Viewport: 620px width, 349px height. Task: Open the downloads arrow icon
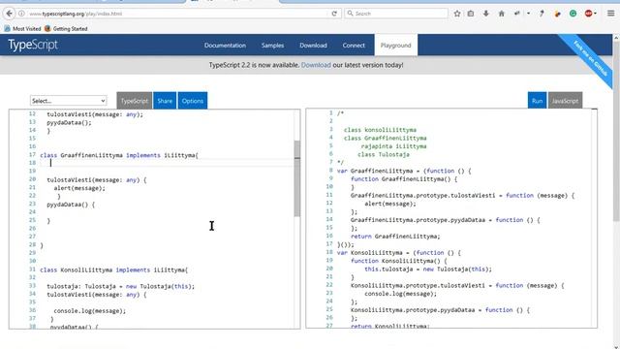pyautogui.click(x=486, y=14)
